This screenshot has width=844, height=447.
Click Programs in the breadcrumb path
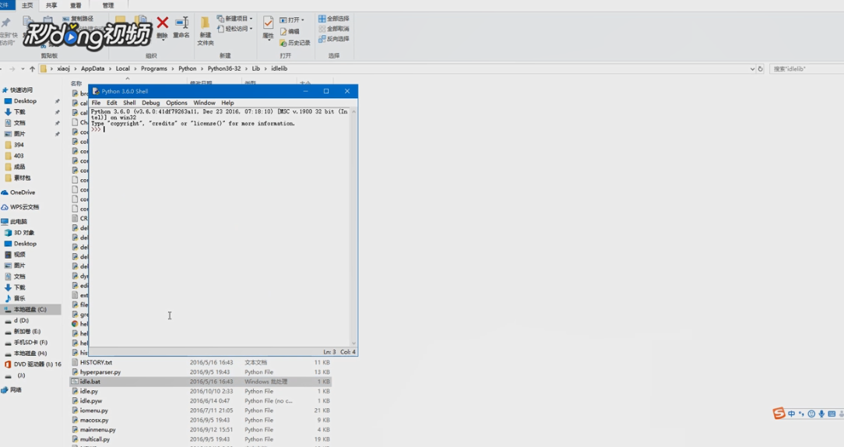pos(154,69)
